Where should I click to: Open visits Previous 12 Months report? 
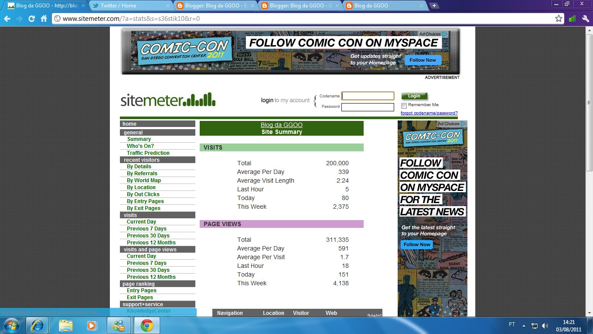click(x=151, y=243)
